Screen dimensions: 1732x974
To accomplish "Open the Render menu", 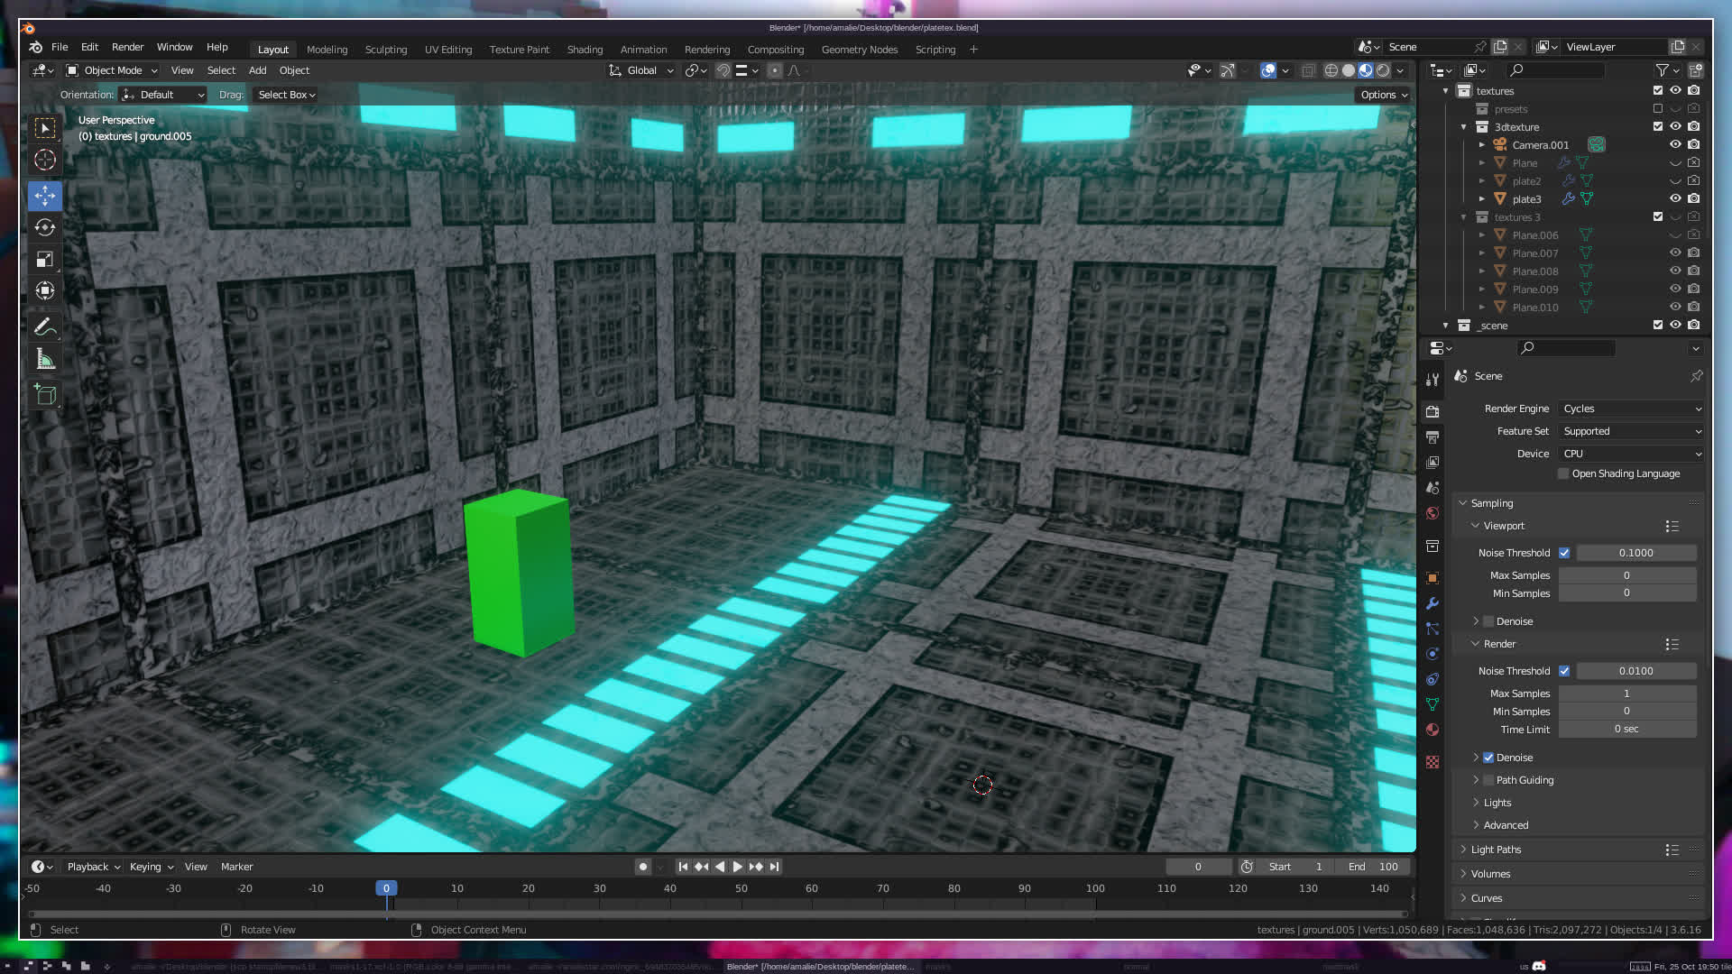I will click(x=127, y=47).
